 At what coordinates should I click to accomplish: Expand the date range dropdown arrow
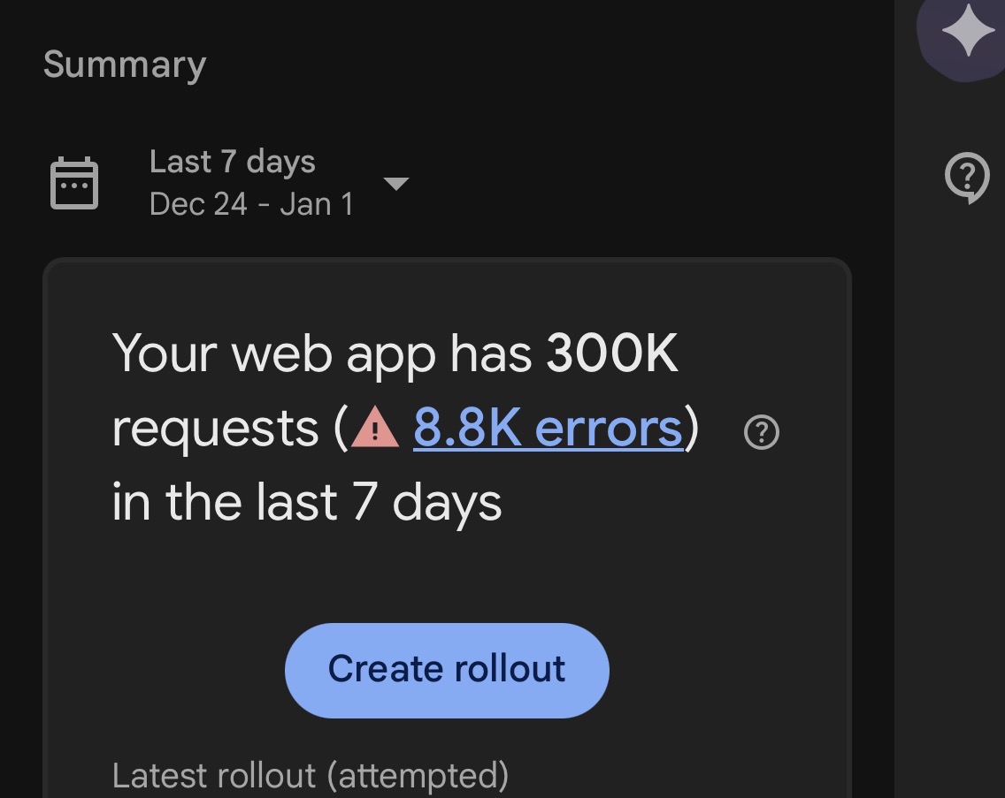pyautogui.click(x=395, y=184)
